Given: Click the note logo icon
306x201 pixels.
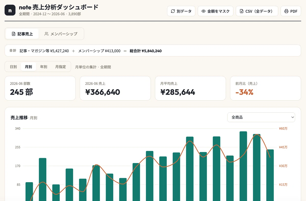Looking at the screenshot, I should (10, 10).
